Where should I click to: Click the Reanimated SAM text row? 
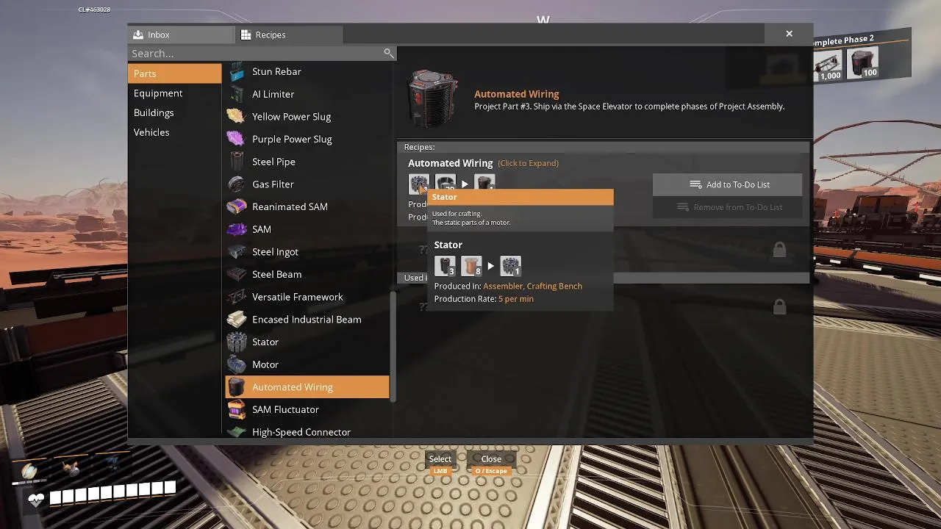click(x=307, y=206)
